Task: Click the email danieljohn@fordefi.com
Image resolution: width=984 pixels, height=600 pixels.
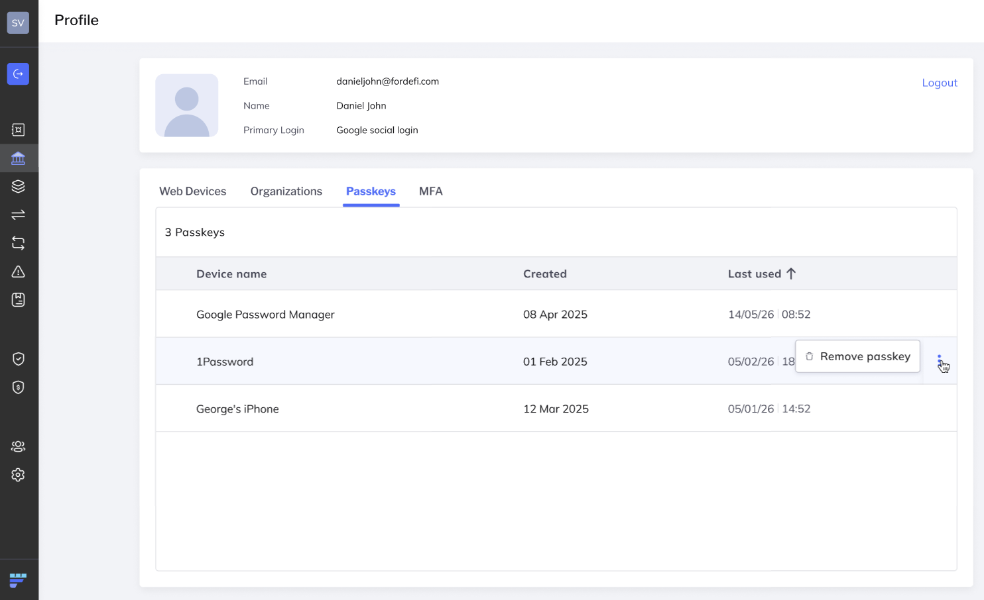Action: (387, 81)
